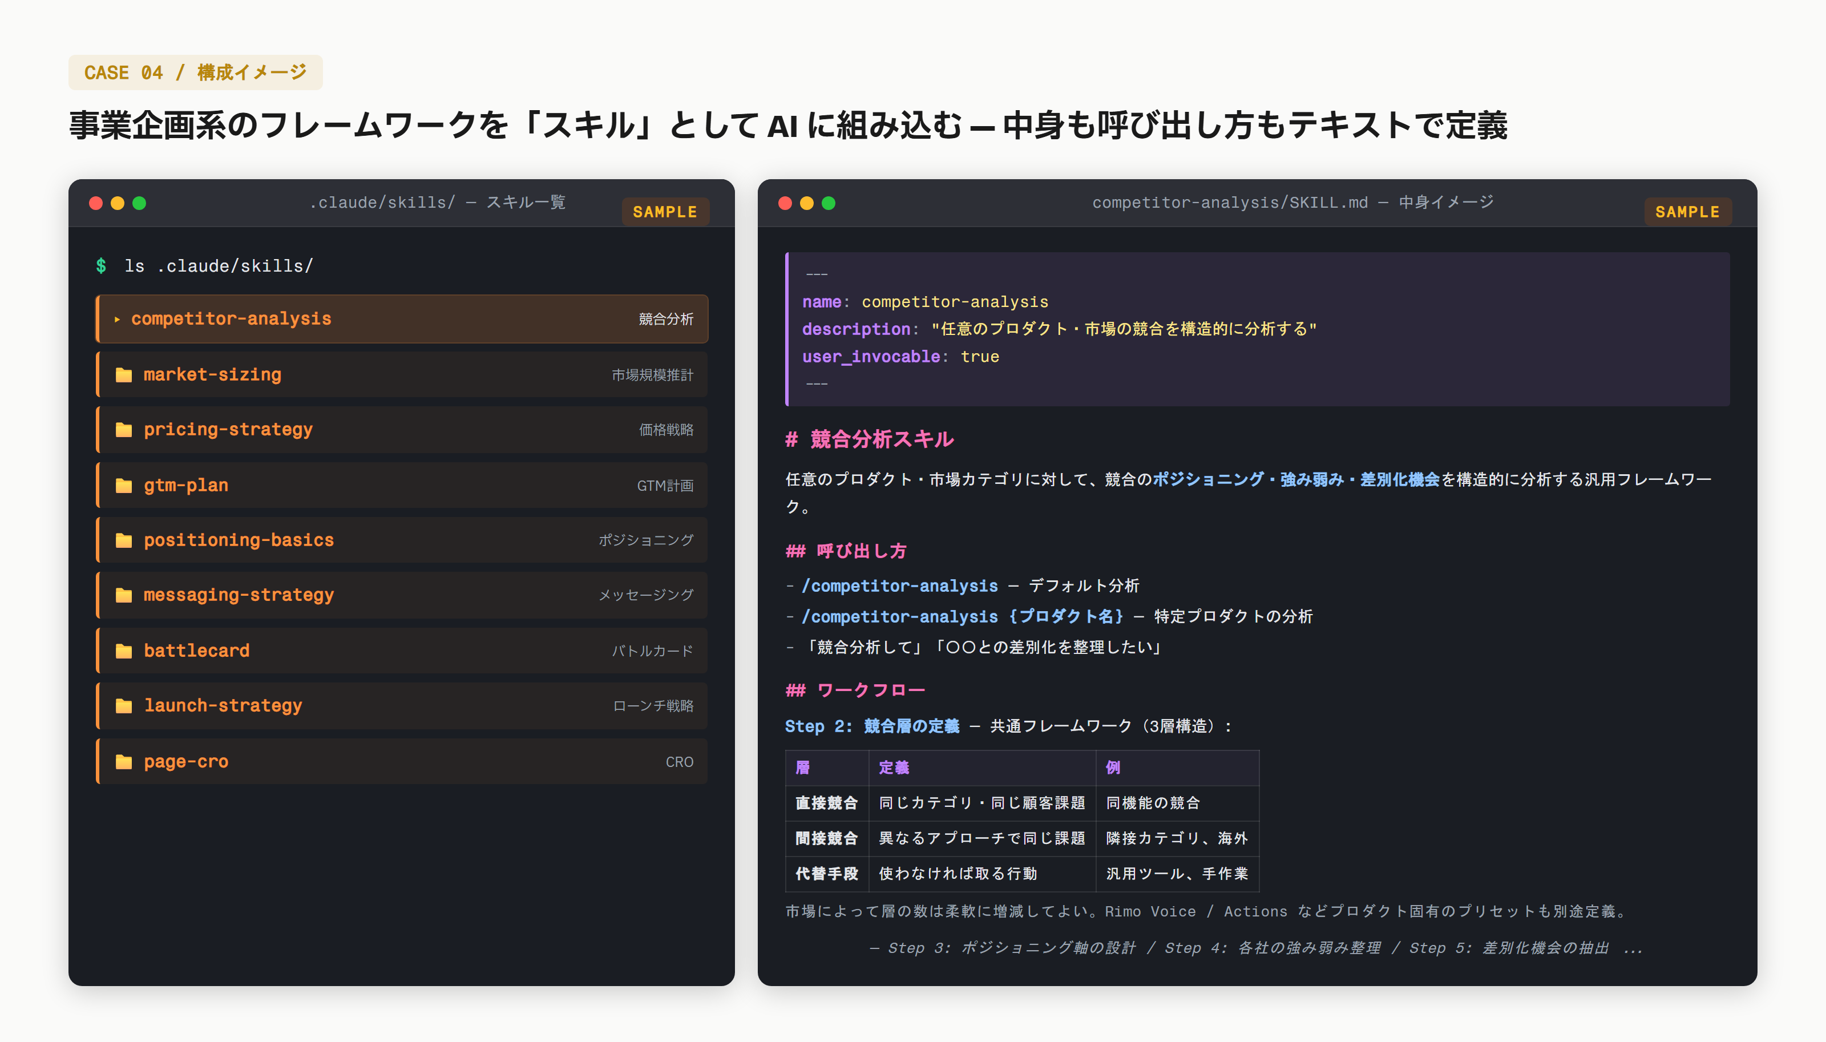
Task: Click the '/competitor-analysis {プロダクト名}' command
Action: tap(963, 617)
